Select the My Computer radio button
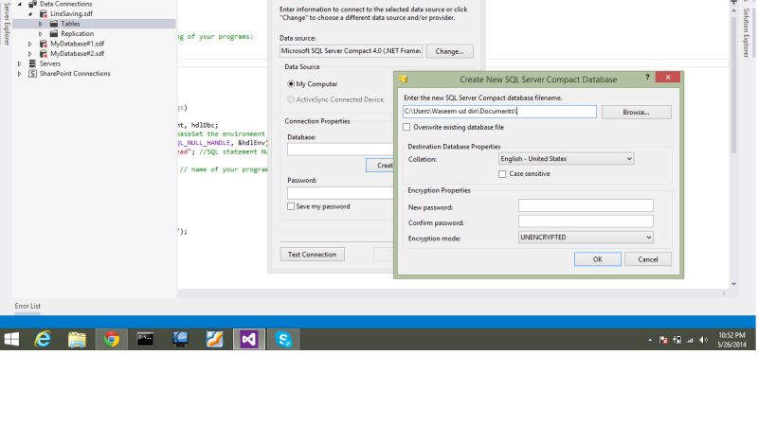Screen dimensions: 758x425 291,84
